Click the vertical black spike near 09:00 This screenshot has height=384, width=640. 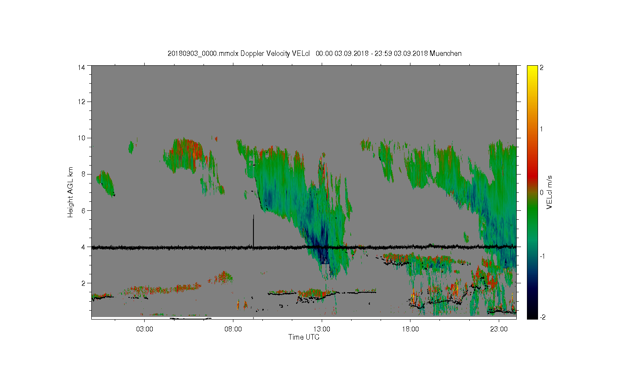coord(253,230)
